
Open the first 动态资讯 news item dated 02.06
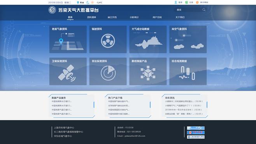coord(184,102)
